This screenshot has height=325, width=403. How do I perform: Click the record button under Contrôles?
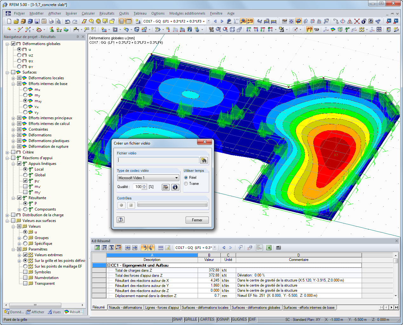[121, 205]
